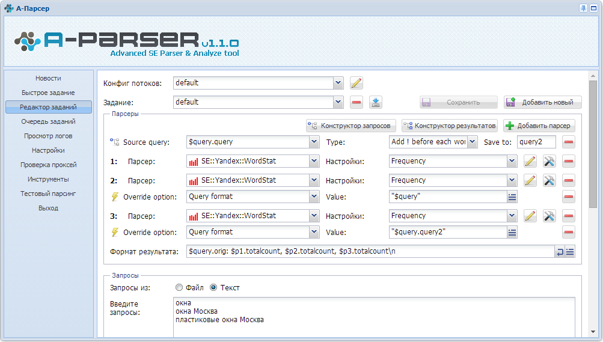Open Проверка проксей
Viewport: 603px width, 342px height.
click(49, 165)
